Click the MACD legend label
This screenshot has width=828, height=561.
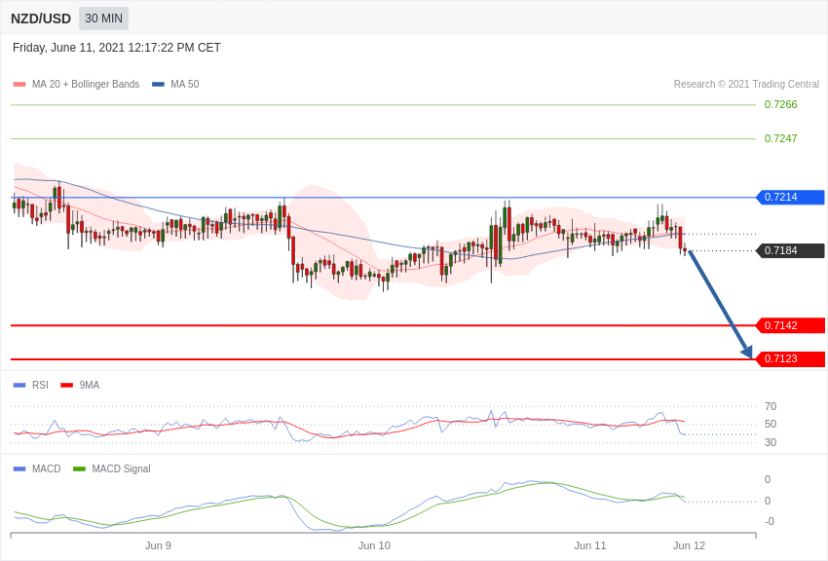coord(47,468)
